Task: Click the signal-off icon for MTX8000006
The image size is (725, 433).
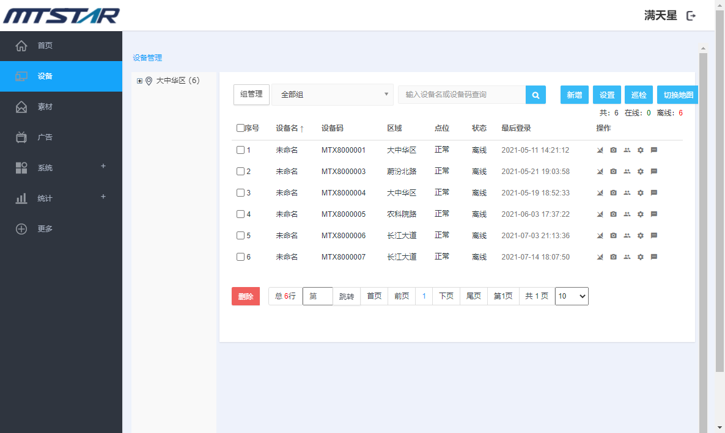Action: [x=600, y=236]
